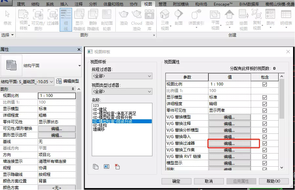
Task: Select the Section (剖面) view tool
Action: click(x=179, y=18)
